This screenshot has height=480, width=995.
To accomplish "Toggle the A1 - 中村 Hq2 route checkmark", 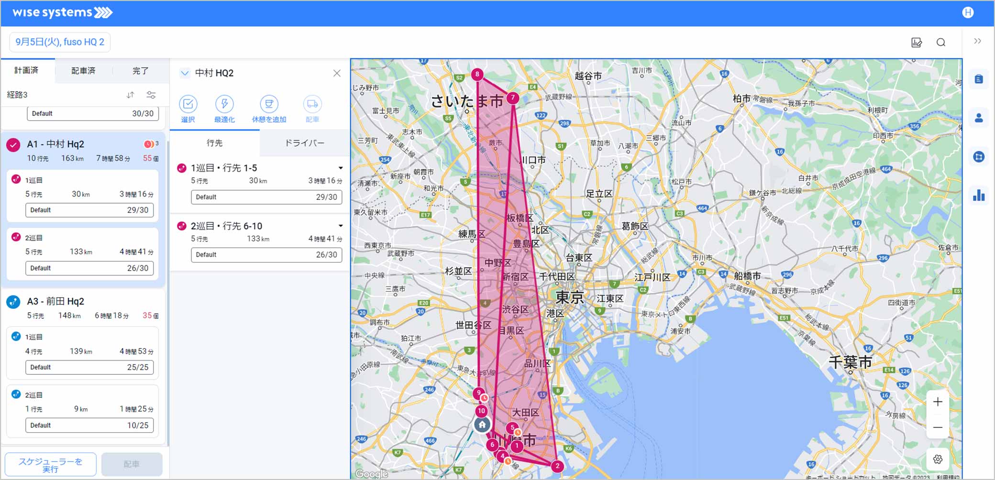I will [13, 145].
